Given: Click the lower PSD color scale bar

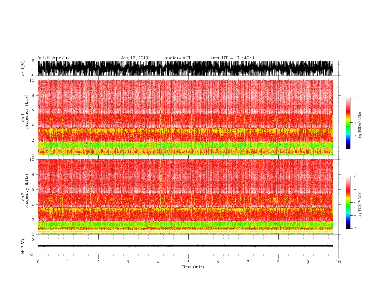Looking at the screenshot, I should [348, 202].
